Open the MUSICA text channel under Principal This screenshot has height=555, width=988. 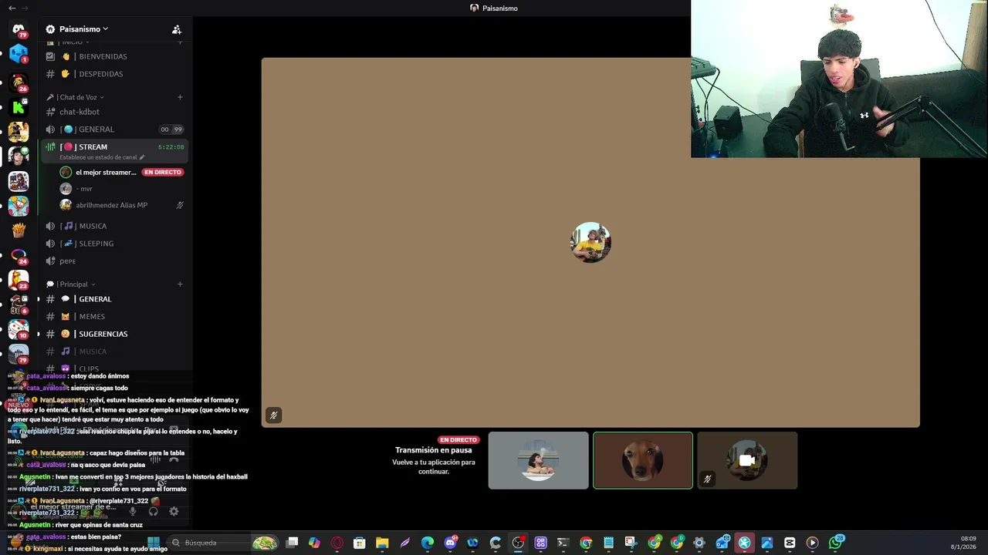[113, 351]
